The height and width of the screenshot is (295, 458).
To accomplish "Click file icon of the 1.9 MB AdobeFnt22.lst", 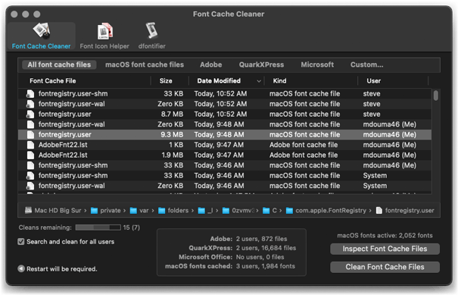I will click(x=30, y=155).
